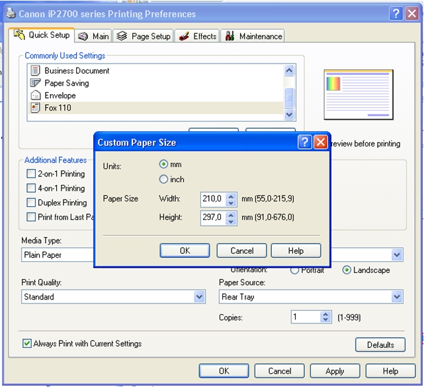This screenshot has width=424, height=387.
Task: Expand the Paper Source dropdown
Action: tap(397, 298)
